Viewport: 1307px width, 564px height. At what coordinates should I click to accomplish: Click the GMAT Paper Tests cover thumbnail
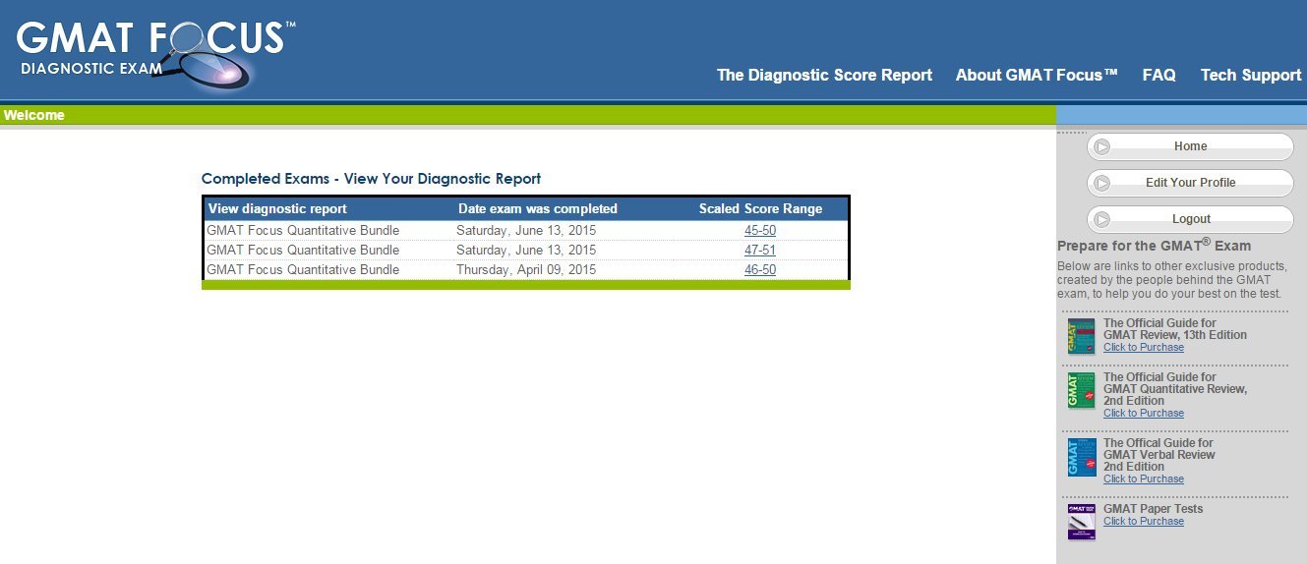pos(1082,521)
